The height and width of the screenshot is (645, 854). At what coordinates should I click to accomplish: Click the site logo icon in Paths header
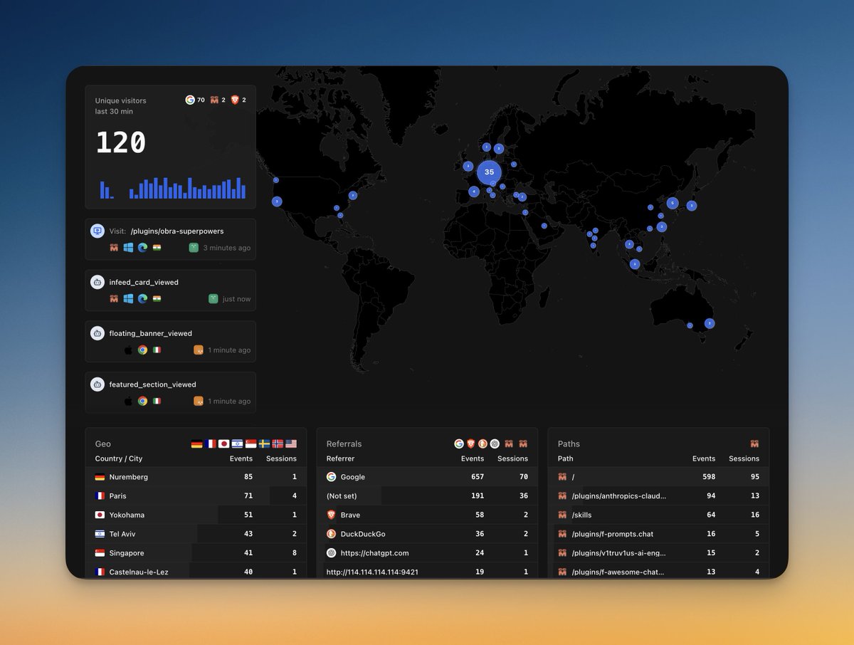754,444
